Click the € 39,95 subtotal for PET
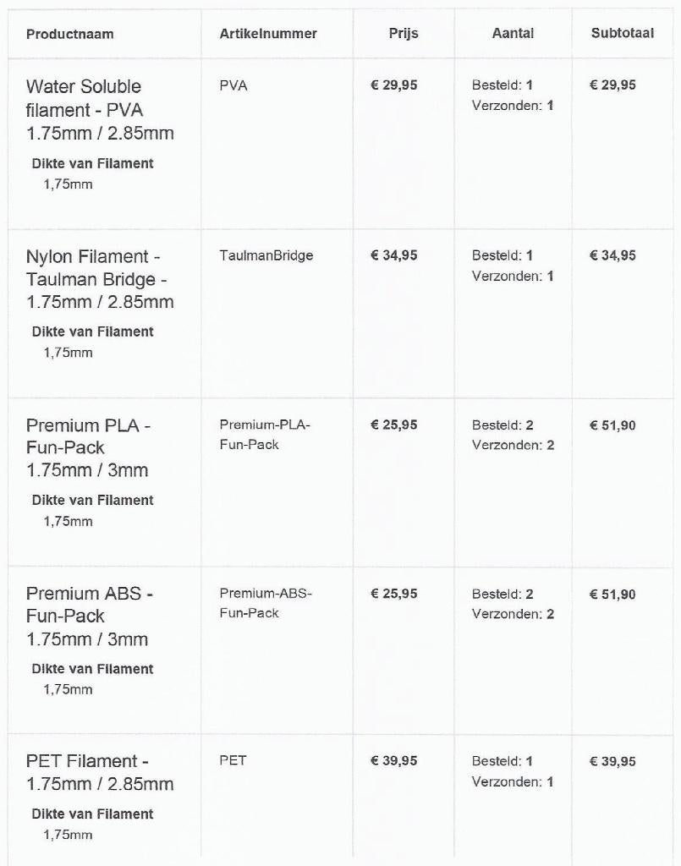This screenshot has width=681, height=866. 612,762
